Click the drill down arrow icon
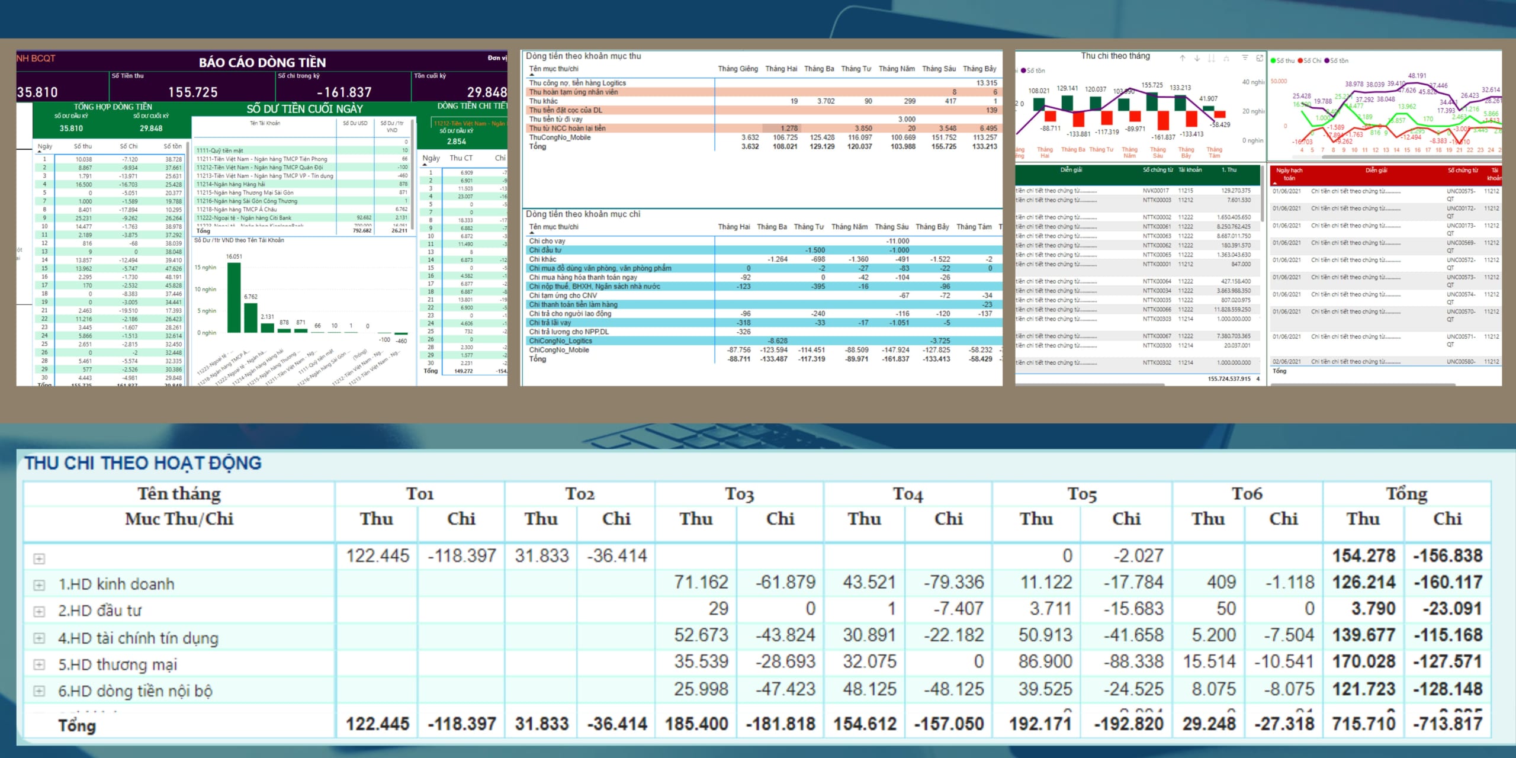The height and width of the screenshot is (758, 1516). point(1197,58)
